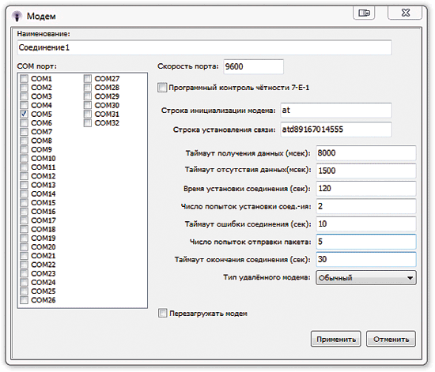Mark COM31 checkbox
Screen dimensions: 435x372
pyautogui.click(x=88, y=114)
